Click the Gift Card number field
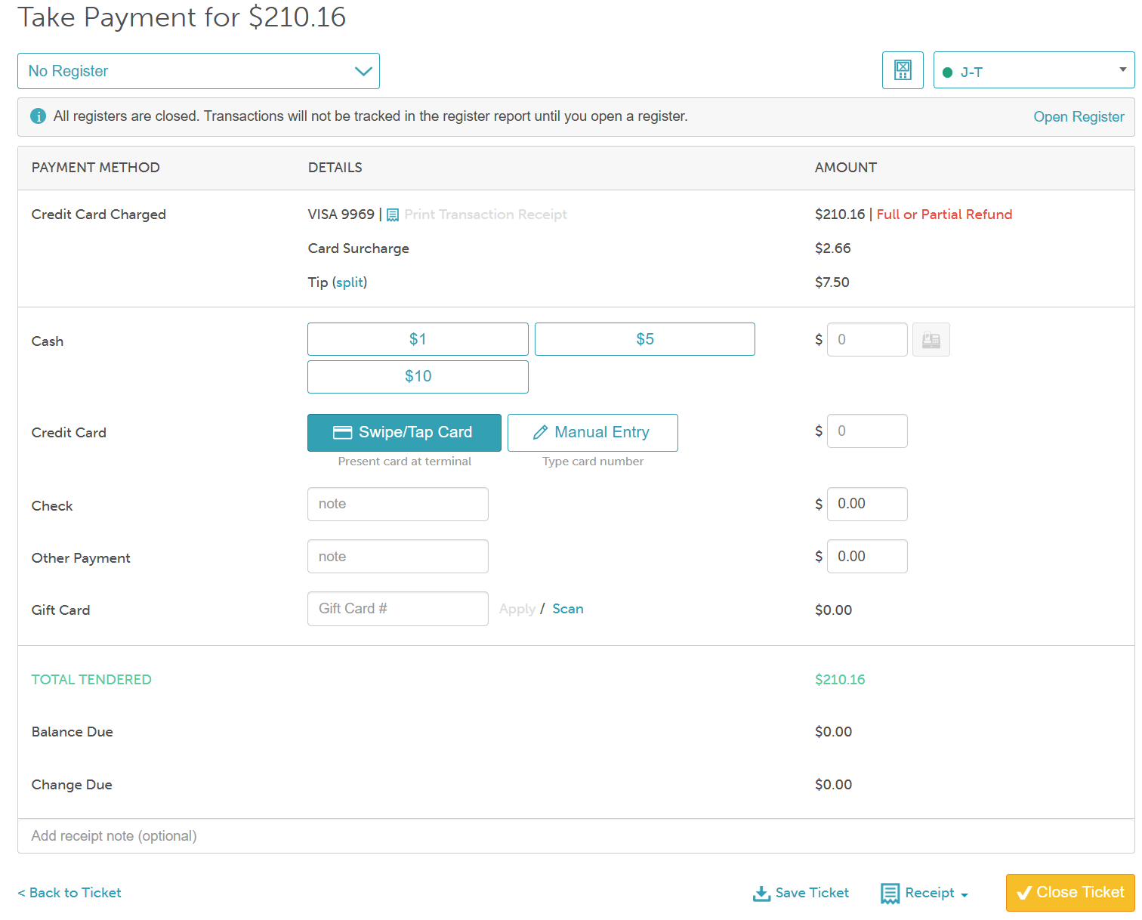 [398, 609]
